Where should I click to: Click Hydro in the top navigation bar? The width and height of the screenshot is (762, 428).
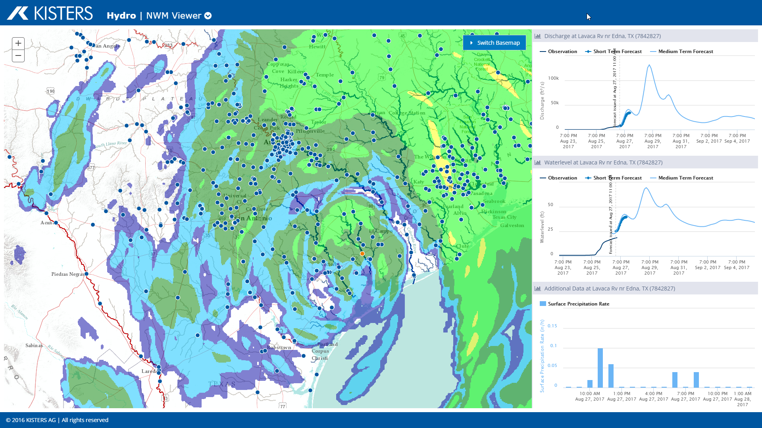point(121,15)
